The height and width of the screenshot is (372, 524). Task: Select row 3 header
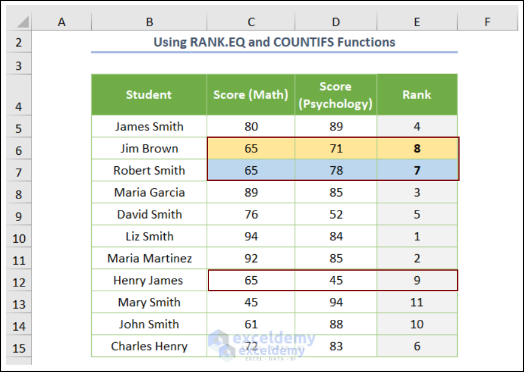click(x=19, y=64)
